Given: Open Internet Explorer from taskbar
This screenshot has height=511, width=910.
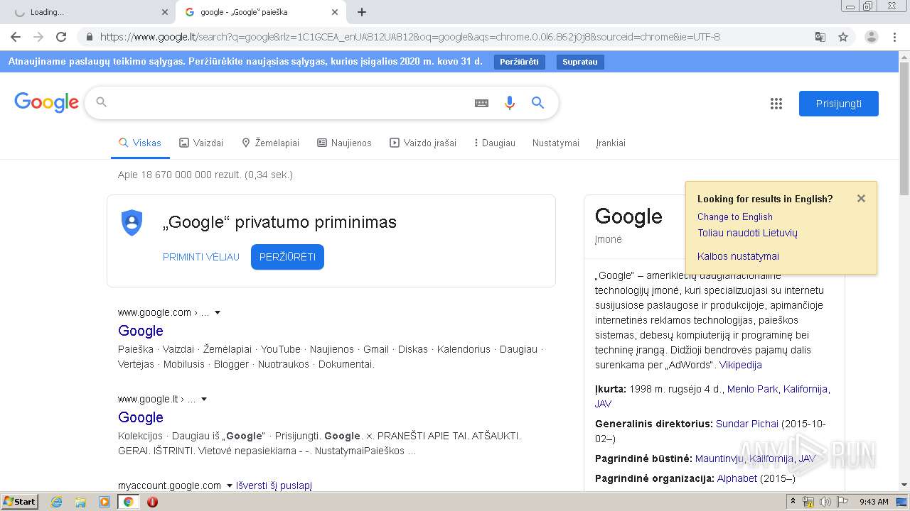Looking at the screenshot, I should pyautogui.click(x=56, y=502).
